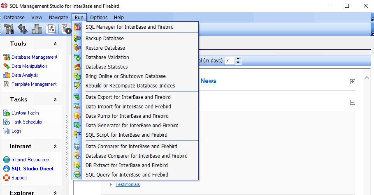Click the SQL Manager menu entry icon
374x195 pixels.
(77, 27)
